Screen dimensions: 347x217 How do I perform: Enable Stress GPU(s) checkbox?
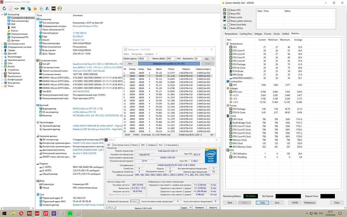(x=229, y=28)
